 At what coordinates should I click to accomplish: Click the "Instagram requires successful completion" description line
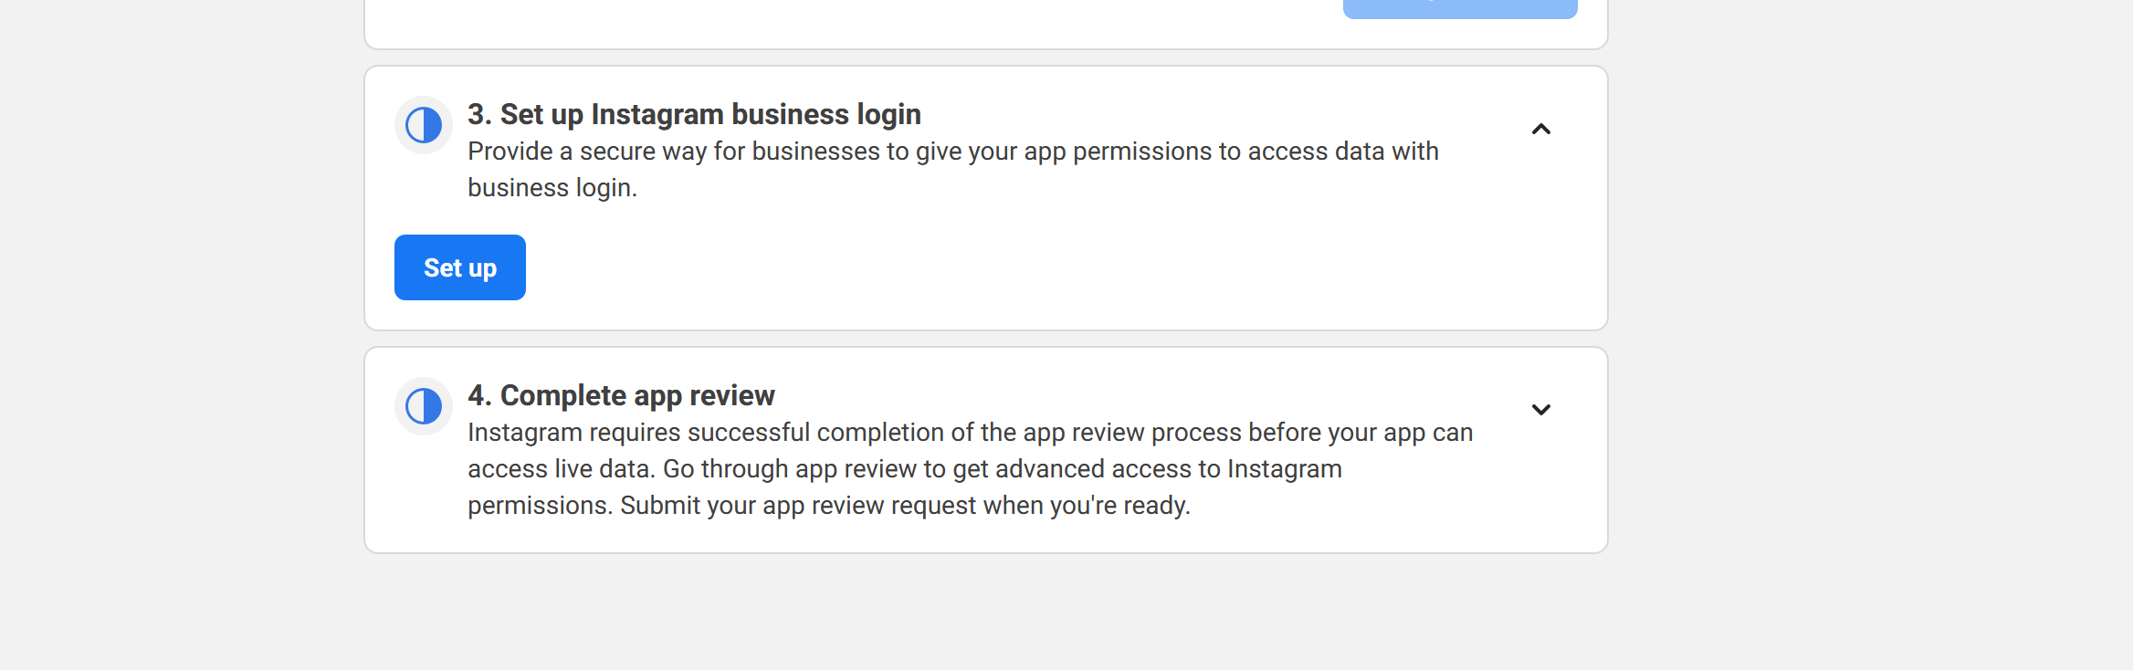pyautogui.click(x=970, y=433)
